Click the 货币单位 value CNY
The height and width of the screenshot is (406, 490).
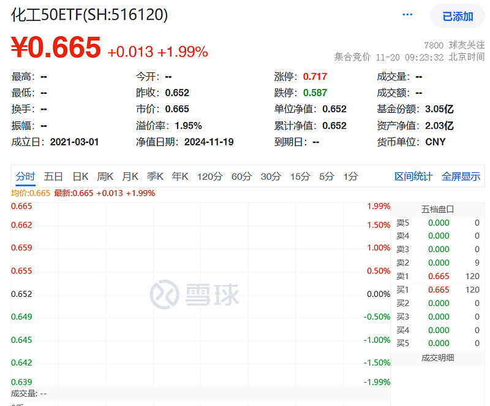435,142
